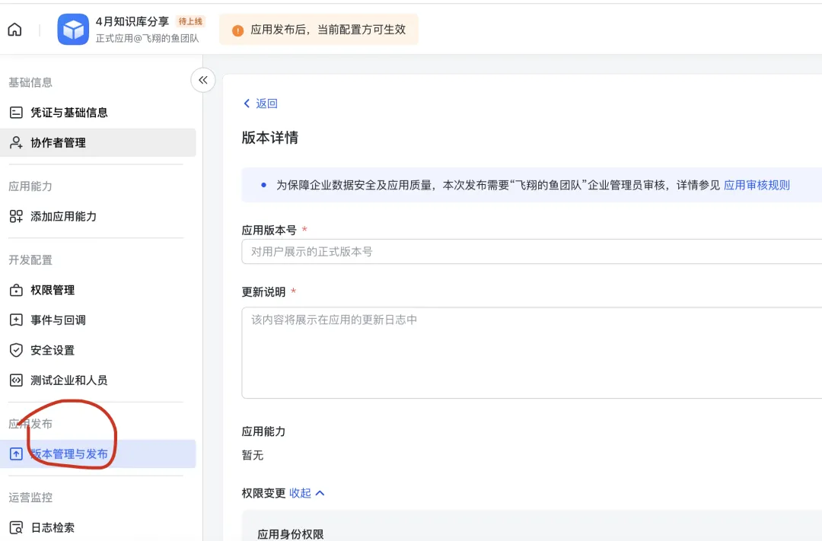This screenshot has height=541, width=822.
Task: Click the home icon in top bar
Action: (x=14, y=30)
